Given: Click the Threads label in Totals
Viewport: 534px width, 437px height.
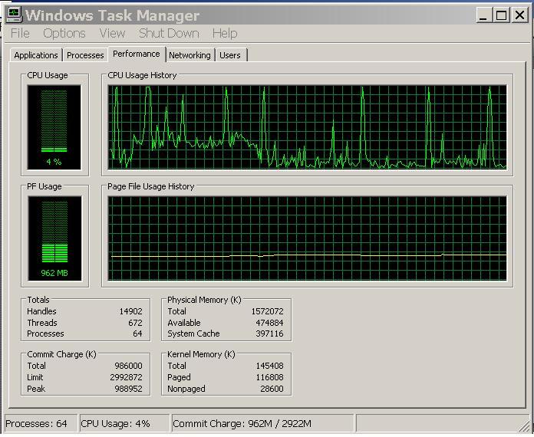Looking at the screenshot, I should 42,323.
